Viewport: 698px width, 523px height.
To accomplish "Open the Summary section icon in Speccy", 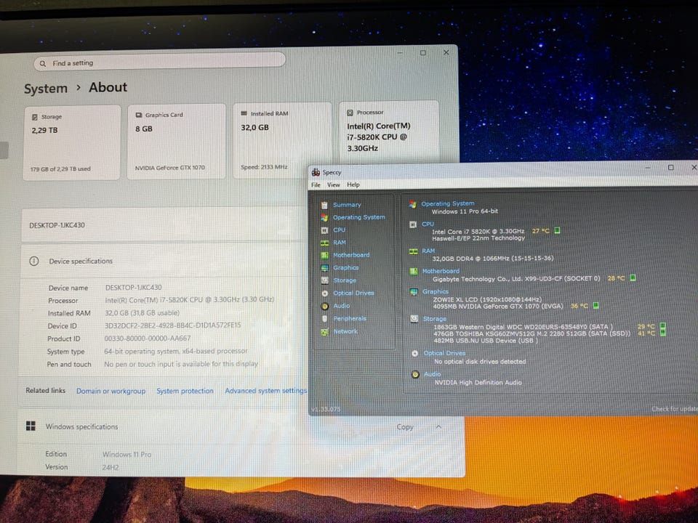I will (x=324, y=205).
